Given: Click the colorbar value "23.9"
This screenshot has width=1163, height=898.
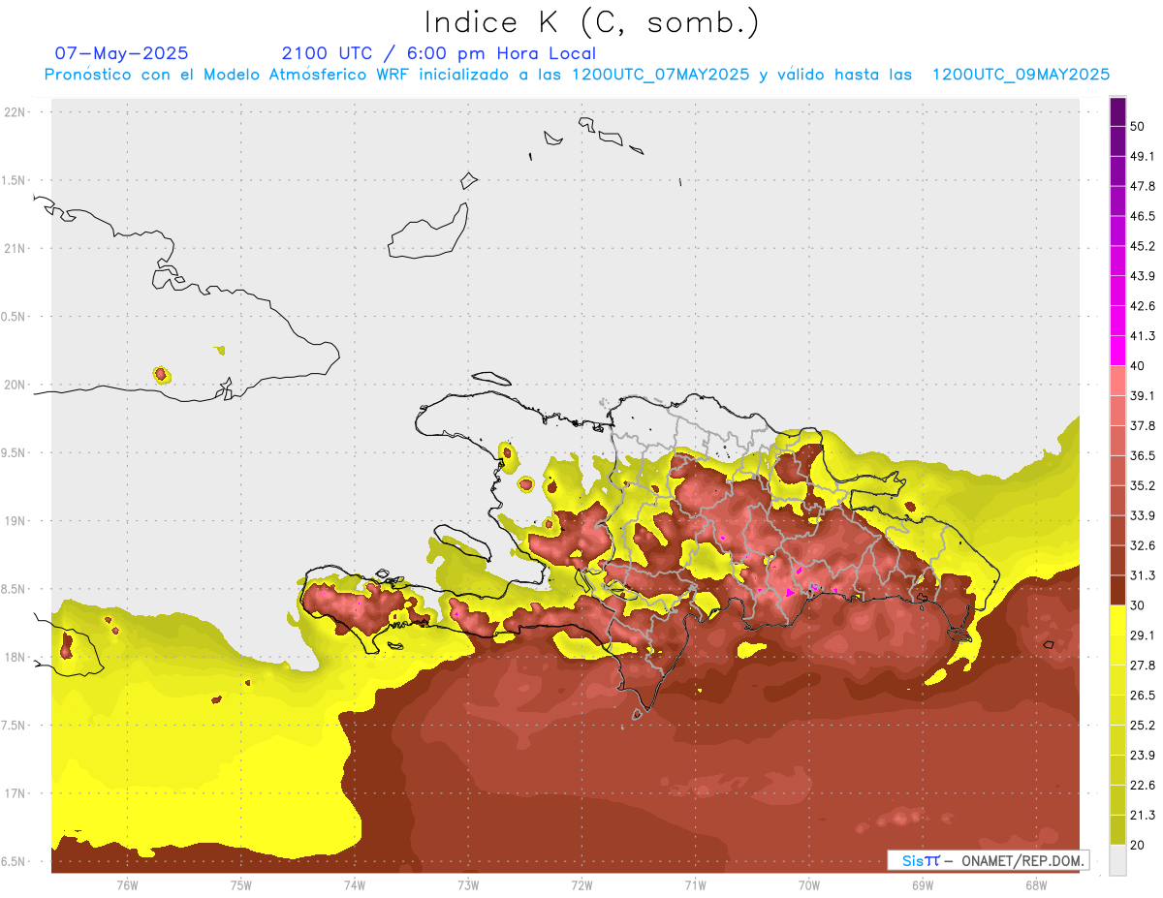Looking at the screenshot, I should 1143,756.
